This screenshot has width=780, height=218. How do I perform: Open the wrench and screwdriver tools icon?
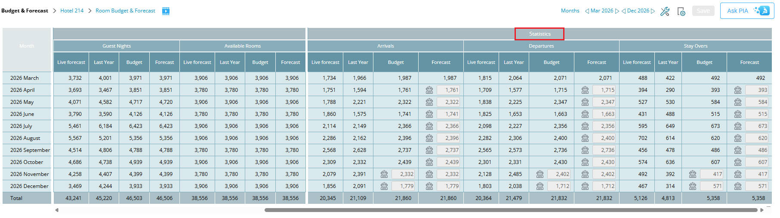pos(665,11)
